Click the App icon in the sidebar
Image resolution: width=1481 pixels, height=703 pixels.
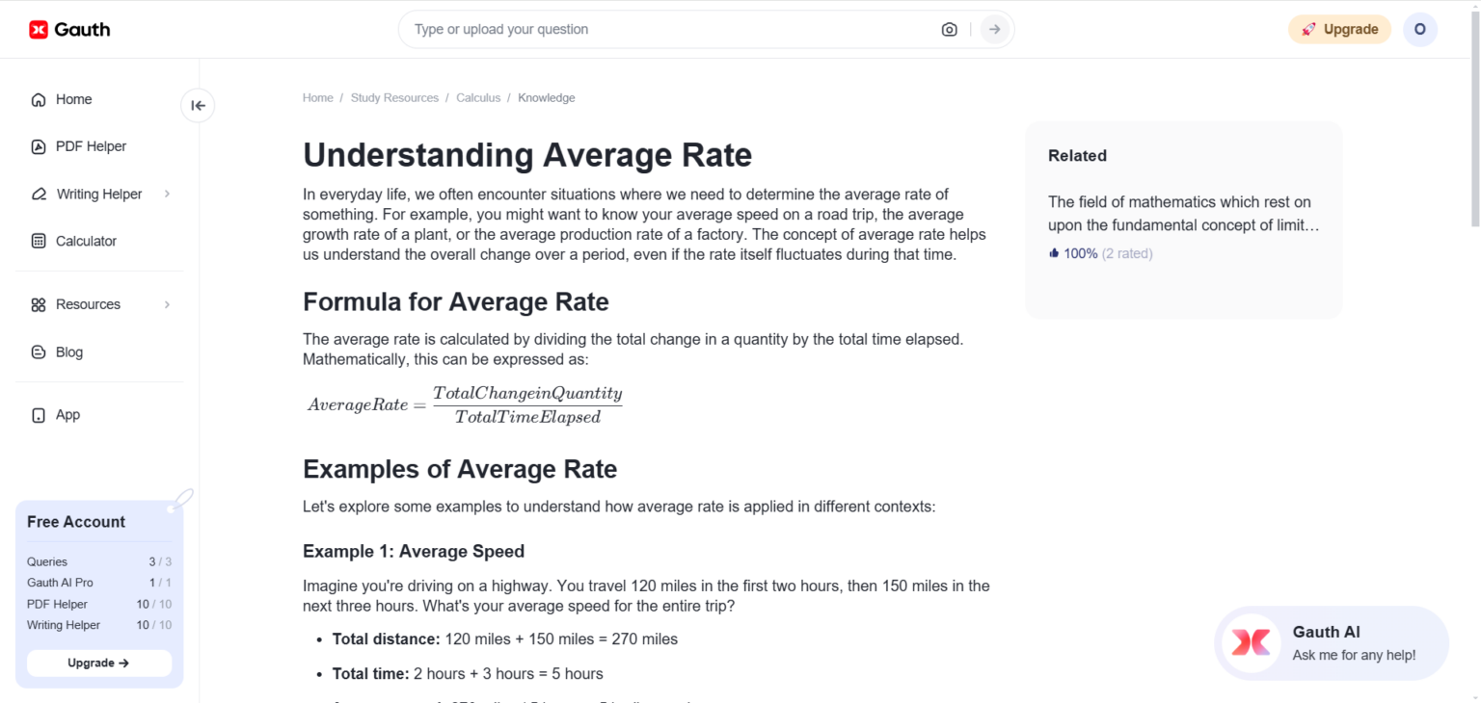point(38,414)
